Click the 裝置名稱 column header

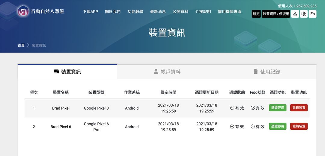point(61,93)
